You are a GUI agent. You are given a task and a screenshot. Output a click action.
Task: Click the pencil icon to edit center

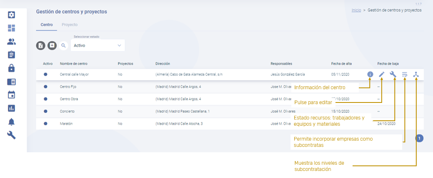point(381,75)
